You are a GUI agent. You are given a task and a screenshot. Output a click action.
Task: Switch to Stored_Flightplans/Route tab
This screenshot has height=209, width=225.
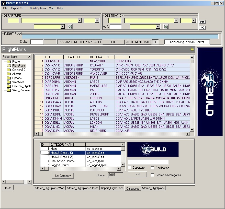[x=83, y=188]
